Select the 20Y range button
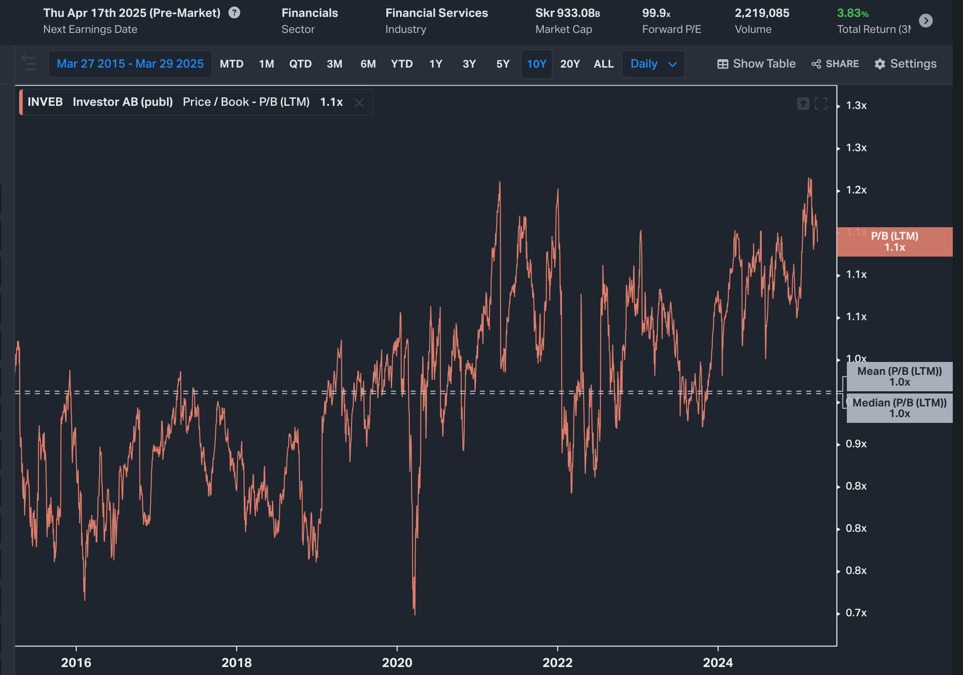 pos(570,64)
